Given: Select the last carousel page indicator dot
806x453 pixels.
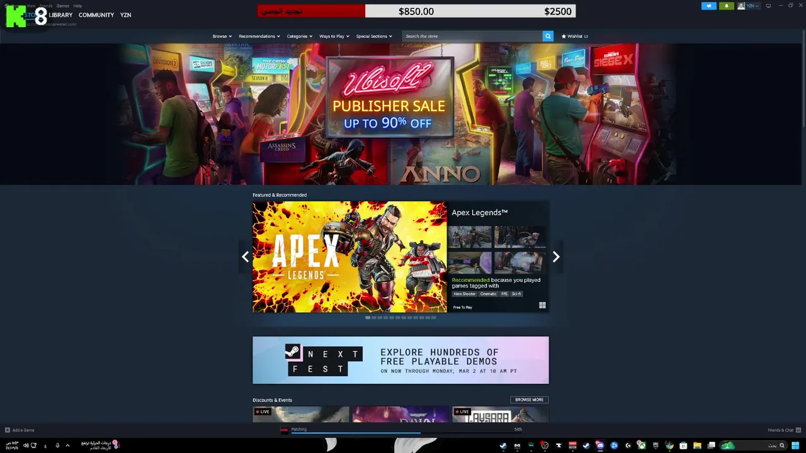Looking at the screenshot, I should pyautogui.click(x=433, y=318).
